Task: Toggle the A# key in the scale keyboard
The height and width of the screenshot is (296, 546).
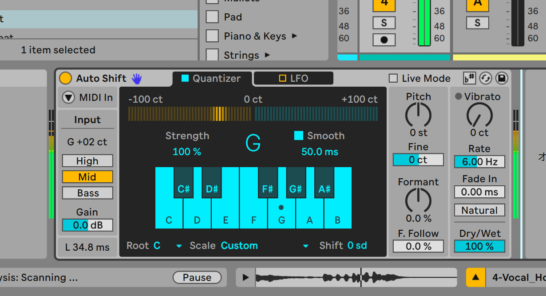Action: pos(324,182)
